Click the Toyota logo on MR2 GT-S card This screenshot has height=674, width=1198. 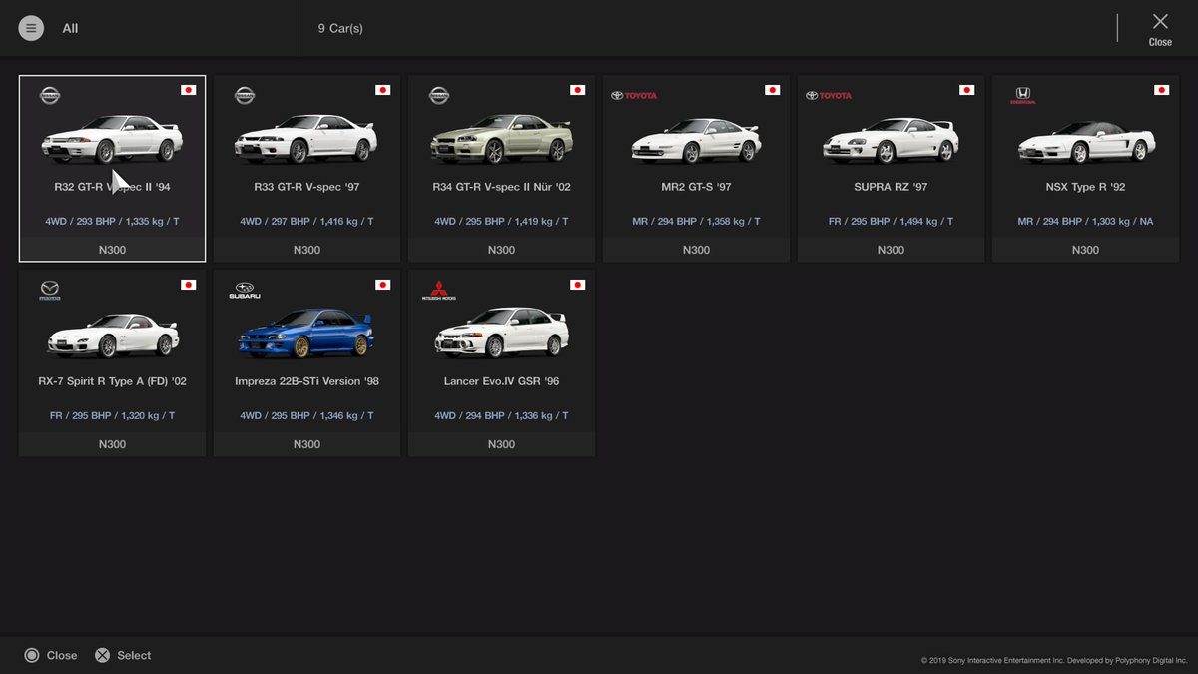click(634, 96)
